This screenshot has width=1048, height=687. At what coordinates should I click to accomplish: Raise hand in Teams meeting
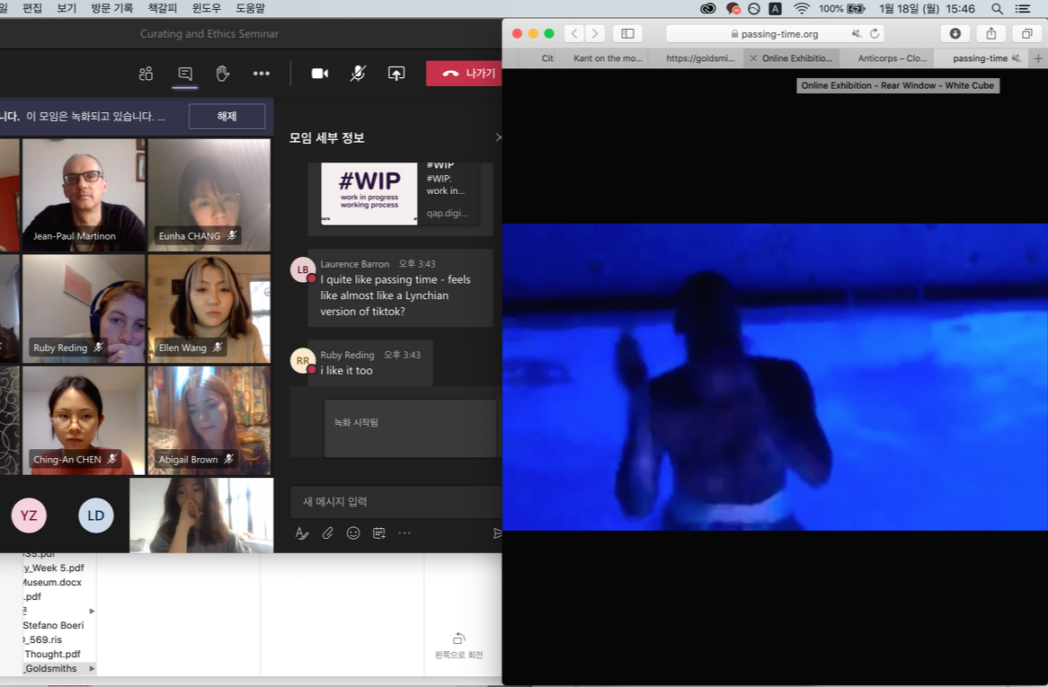click(223, 74)
